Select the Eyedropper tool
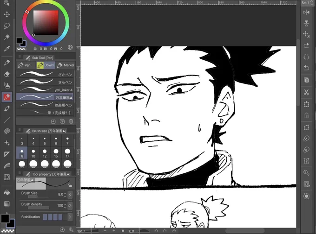This screenshot has height=234, width=316. [7, 49]
